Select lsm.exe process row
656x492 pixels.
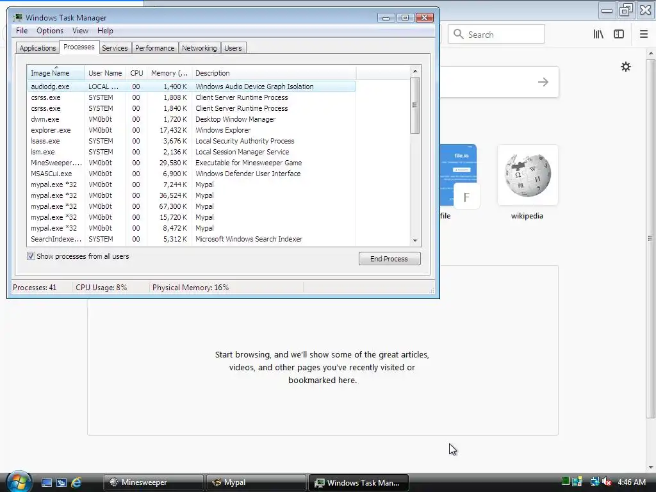pos(192,152)
